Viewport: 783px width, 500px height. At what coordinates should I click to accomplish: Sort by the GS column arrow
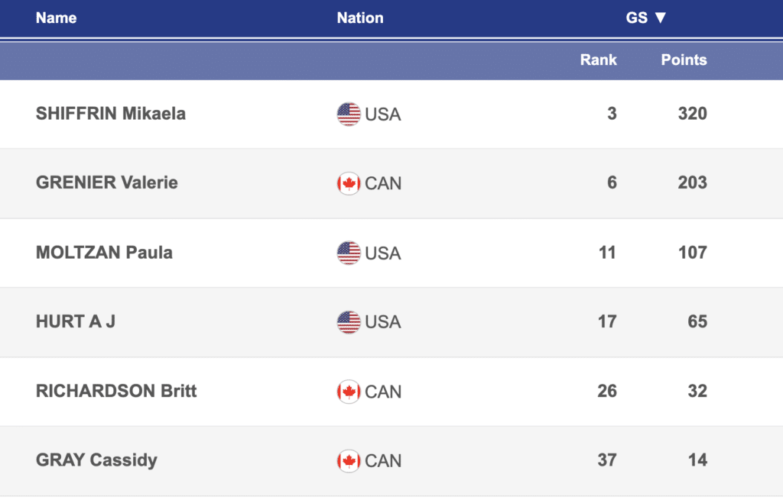[x=660, y=18]
